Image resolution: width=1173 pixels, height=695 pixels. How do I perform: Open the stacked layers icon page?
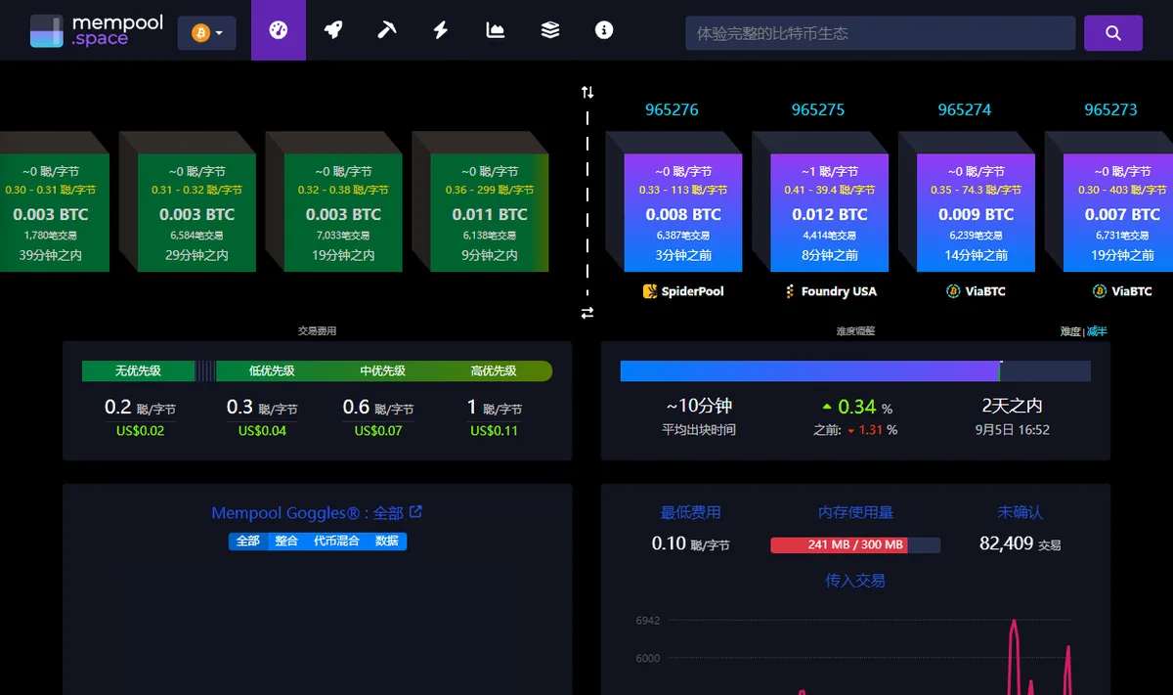[550, 30]
